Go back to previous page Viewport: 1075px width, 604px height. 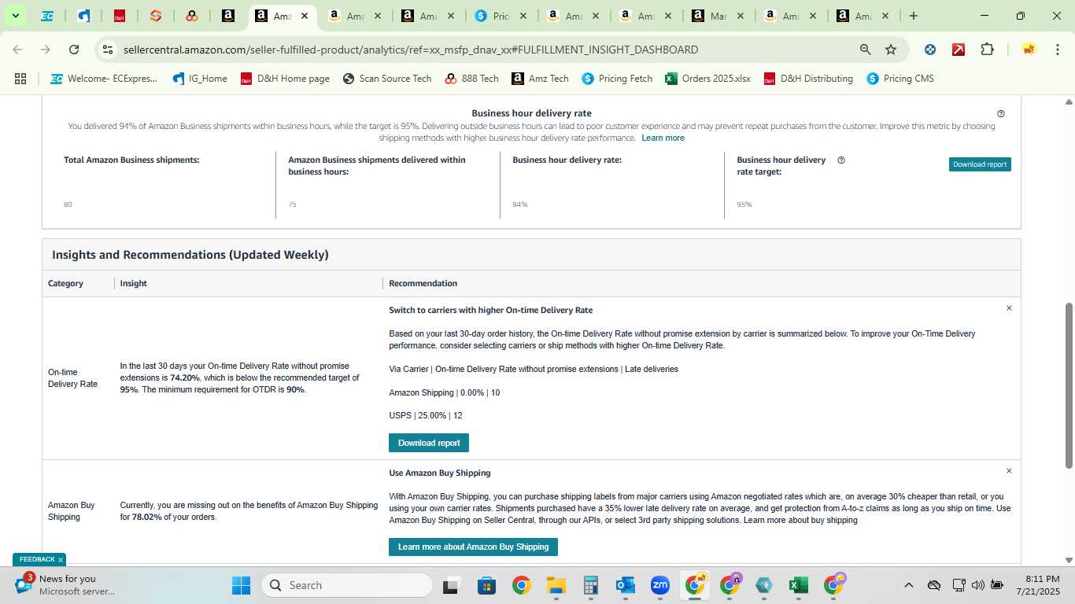click(x=17, y=50)
